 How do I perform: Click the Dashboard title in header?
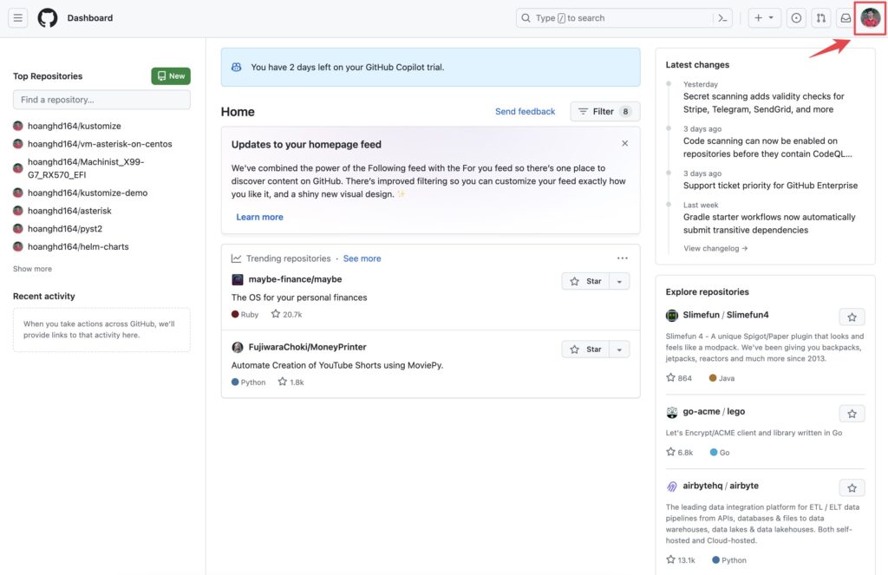(90, 18)
